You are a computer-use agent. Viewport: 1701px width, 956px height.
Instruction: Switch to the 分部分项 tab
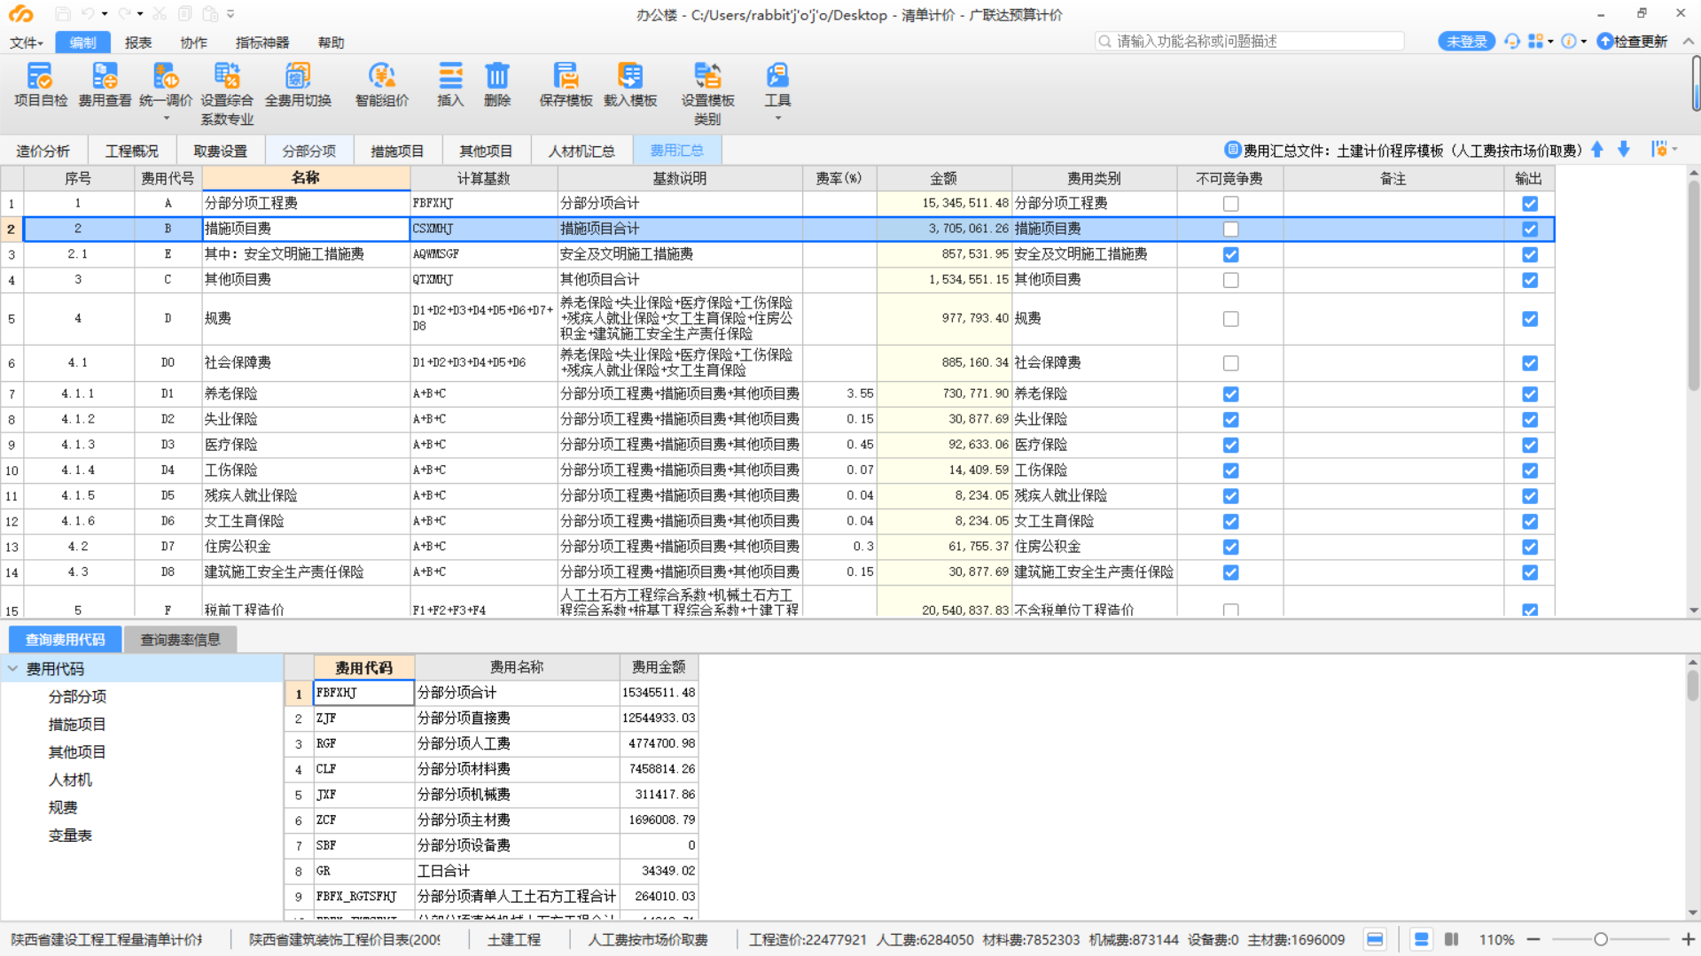click(309, 151)
